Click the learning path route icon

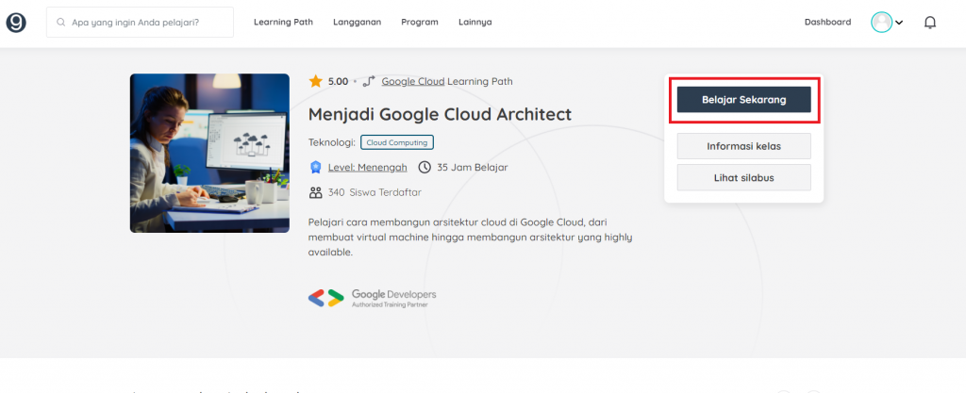click(x=369, y=81)
